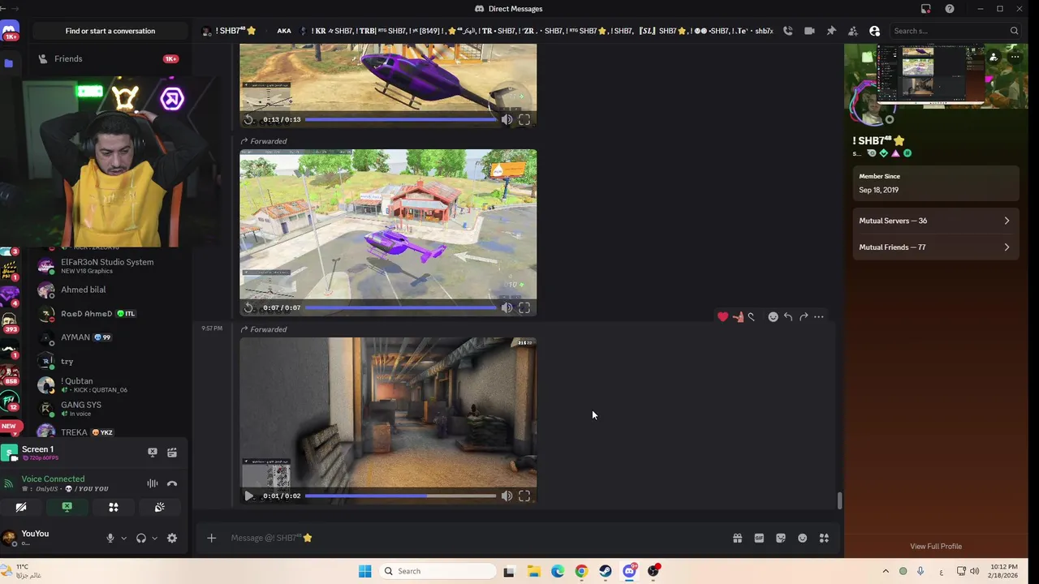Image resolution: width=1039 pixels, height=584 pixels.
Task: Open File Explorer on taskbar
Action: click(x=533, y=571)
